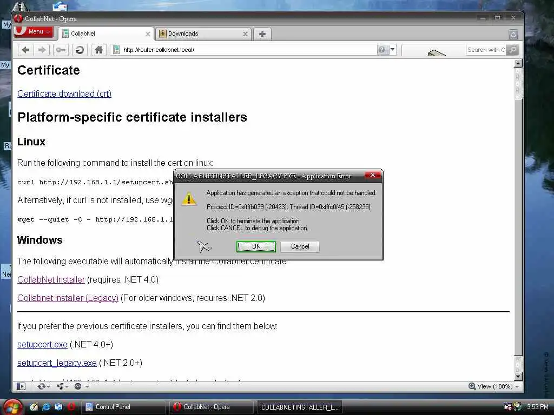554x415 pixels.
Task: Click the 'Process ID' line in dialog
Action: click(x=289, y=207)
